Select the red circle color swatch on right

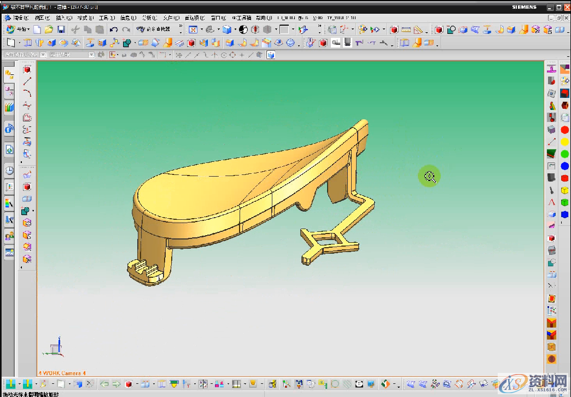[x=564, y=130]
